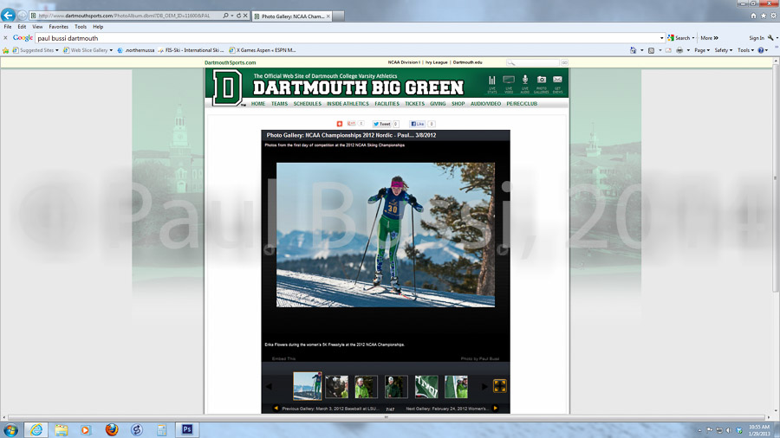Open the Page dropdown menu
Screen dimensions: 780x438
[702, 50]
